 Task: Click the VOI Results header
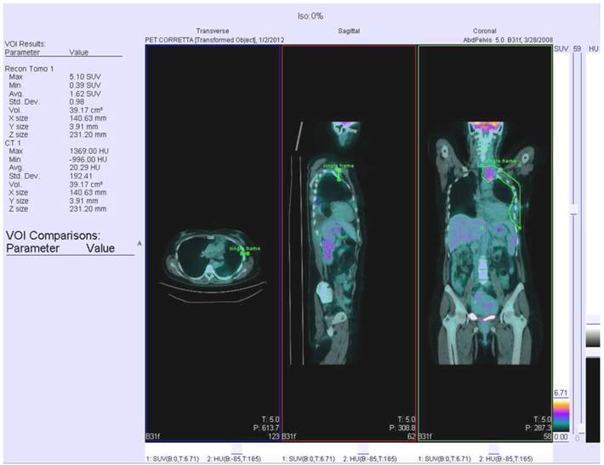(x=27, y=43)
